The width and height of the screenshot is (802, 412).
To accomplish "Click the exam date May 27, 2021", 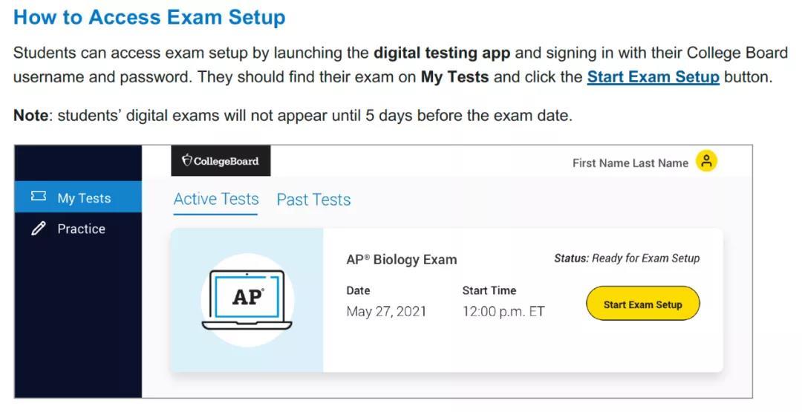I will tap(386, 311).
